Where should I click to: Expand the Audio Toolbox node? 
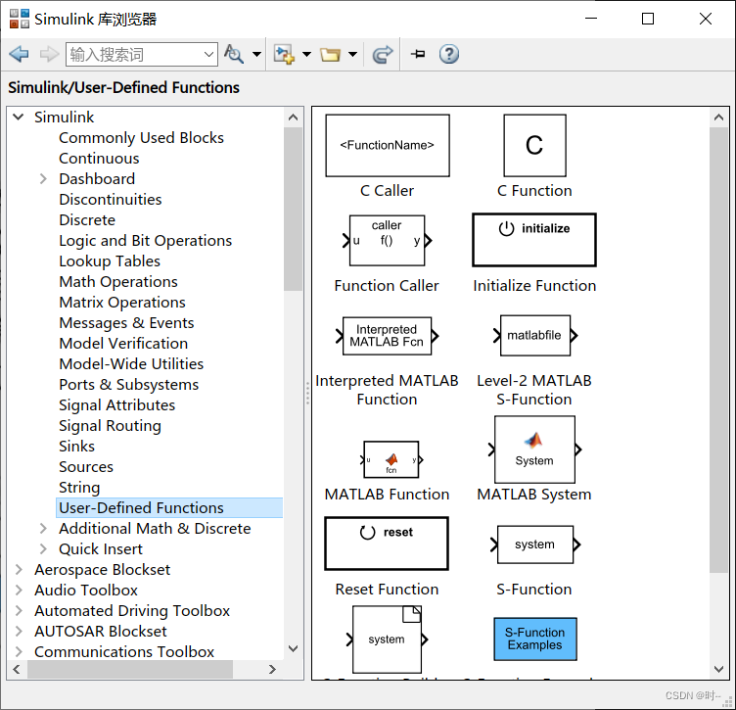(x=19, y=591)
